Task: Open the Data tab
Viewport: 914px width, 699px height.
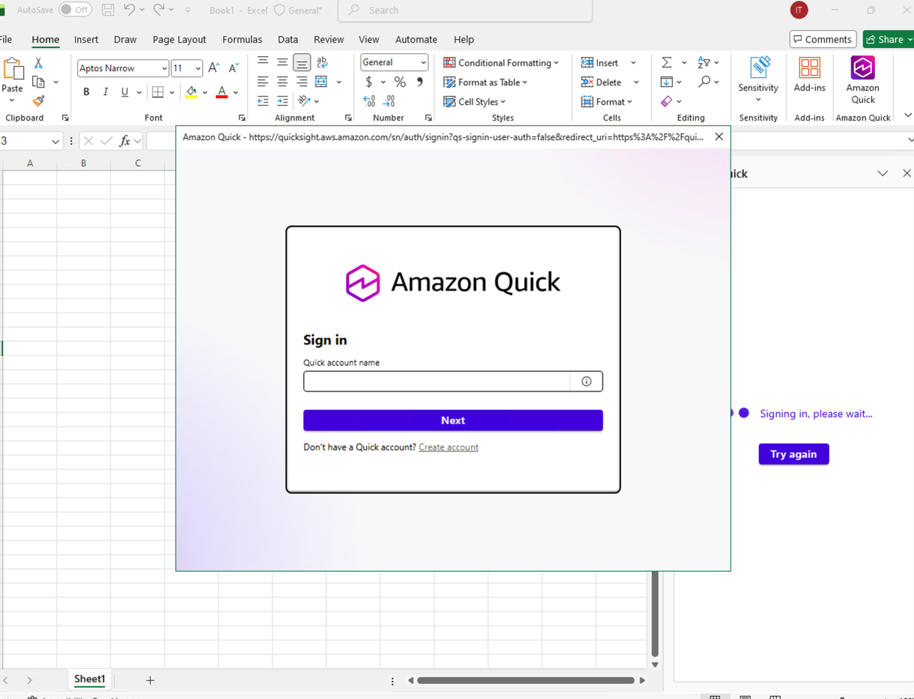Action: pyautogui.click(x=287, y=40)
